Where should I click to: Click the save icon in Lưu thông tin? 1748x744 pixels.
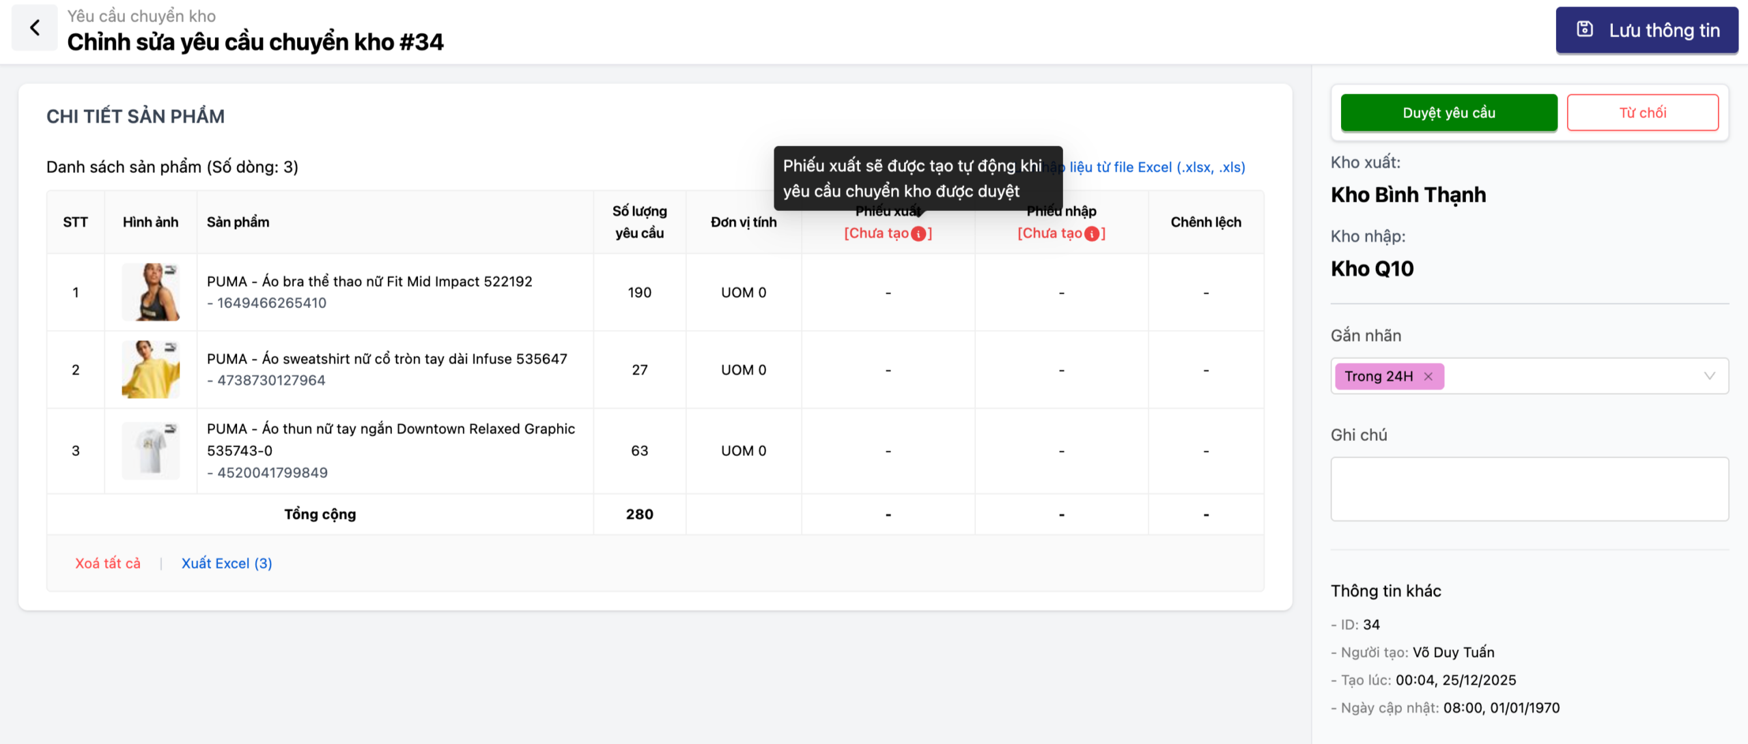[1585, 29]
